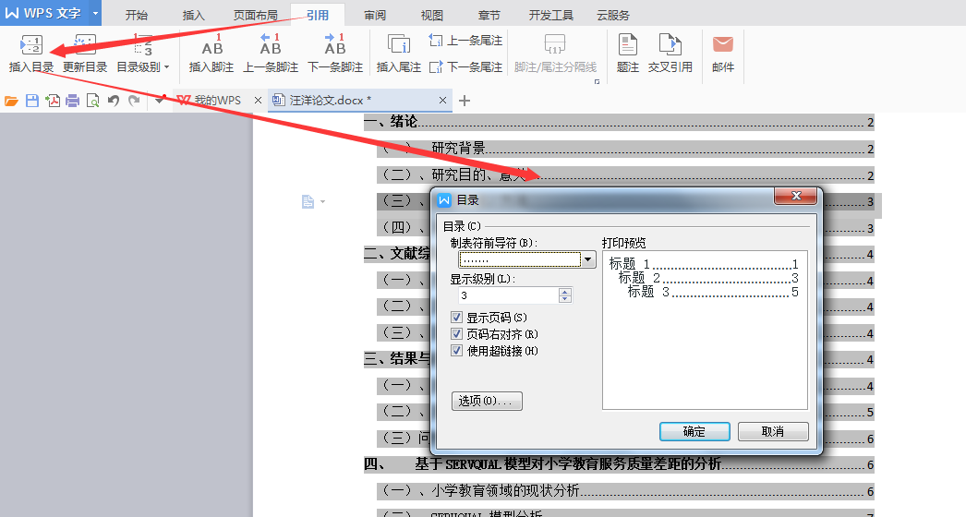Toggle the 显示页码 checkbox
Screen dimensions: 966x517
(456, 318)
